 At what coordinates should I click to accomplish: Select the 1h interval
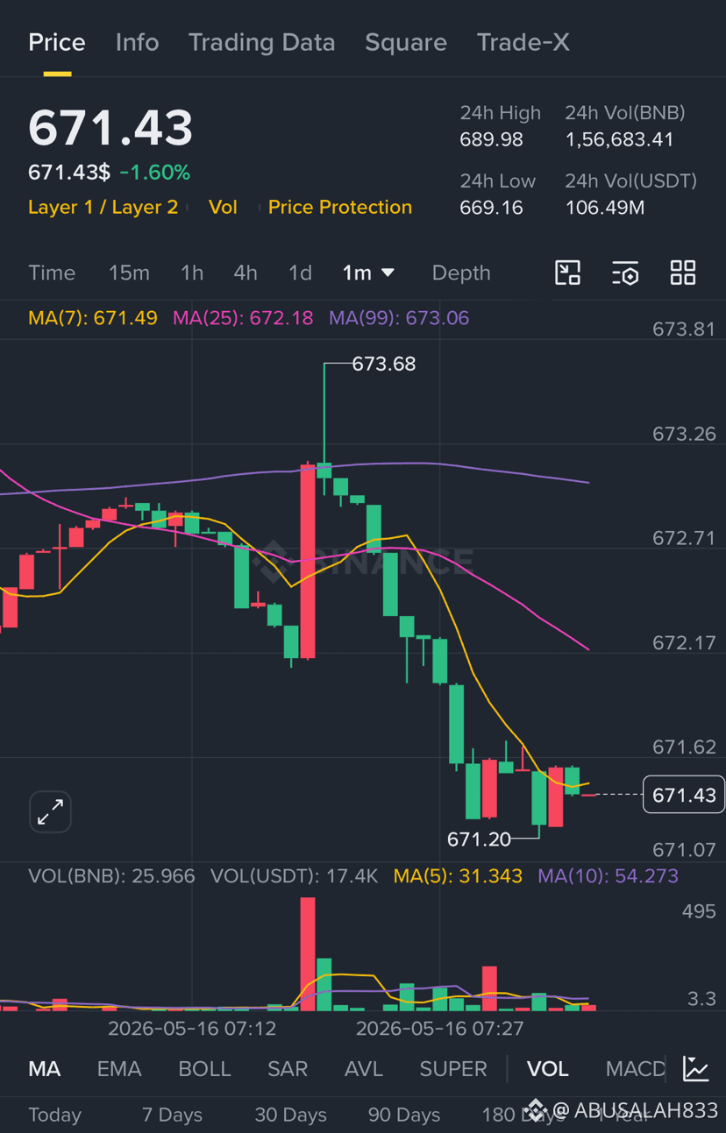[192, 273]
